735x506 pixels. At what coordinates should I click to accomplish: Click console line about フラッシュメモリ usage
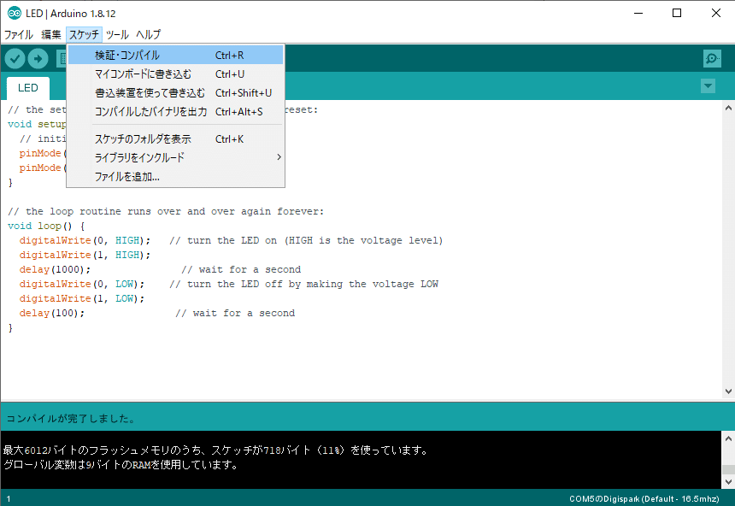(216, 450)
